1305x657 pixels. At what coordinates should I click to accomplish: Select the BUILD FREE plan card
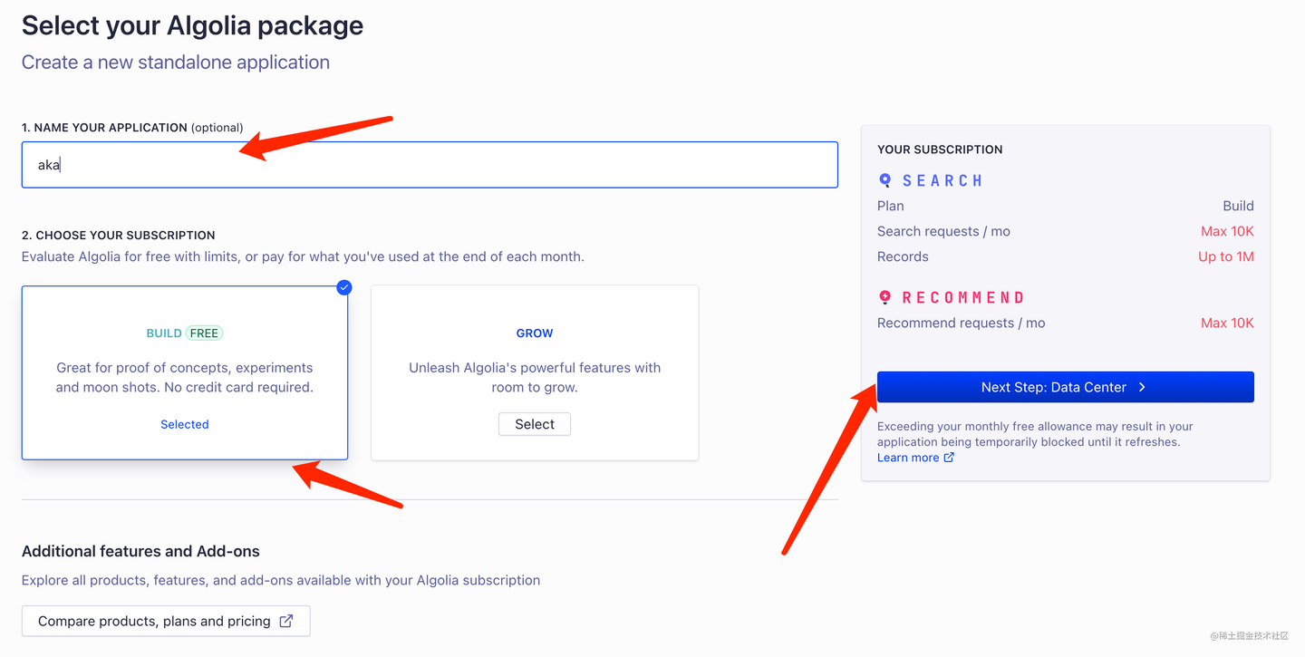point(184,372)
